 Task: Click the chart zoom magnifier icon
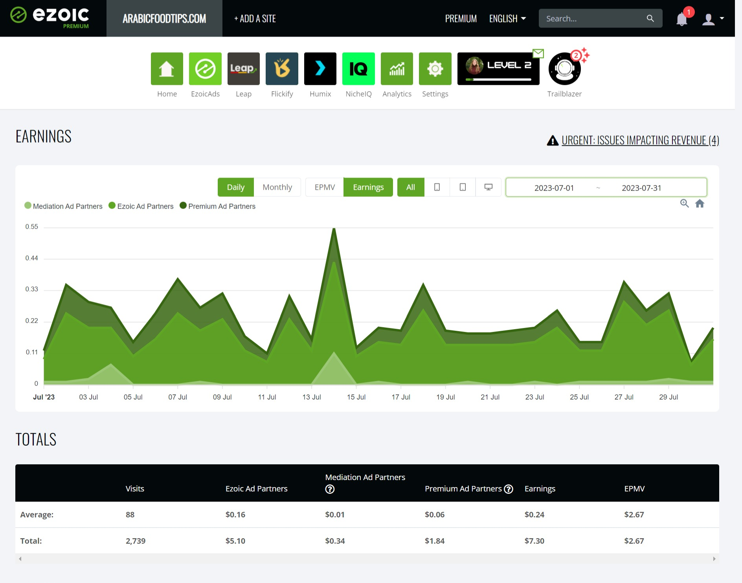(684, 203)
